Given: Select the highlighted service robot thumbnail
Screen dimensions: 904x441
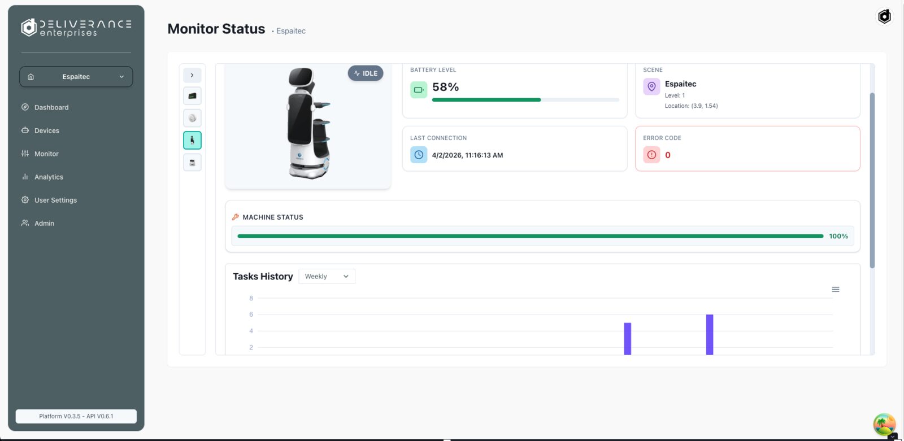Looking at the screenshot, I should [x=192, y=140].
